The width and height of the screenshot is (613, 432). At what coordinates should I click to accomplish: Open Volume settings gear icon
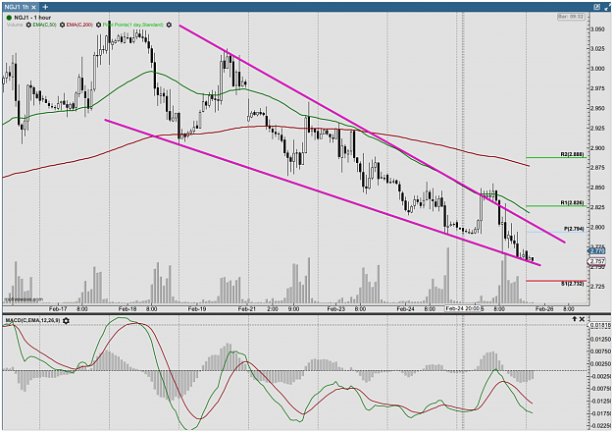point(28,25)
